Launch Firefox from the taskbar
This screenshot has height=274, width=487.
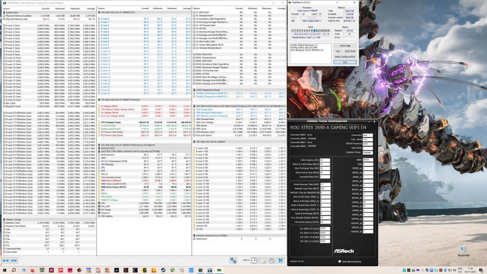[x=32, y=270]
